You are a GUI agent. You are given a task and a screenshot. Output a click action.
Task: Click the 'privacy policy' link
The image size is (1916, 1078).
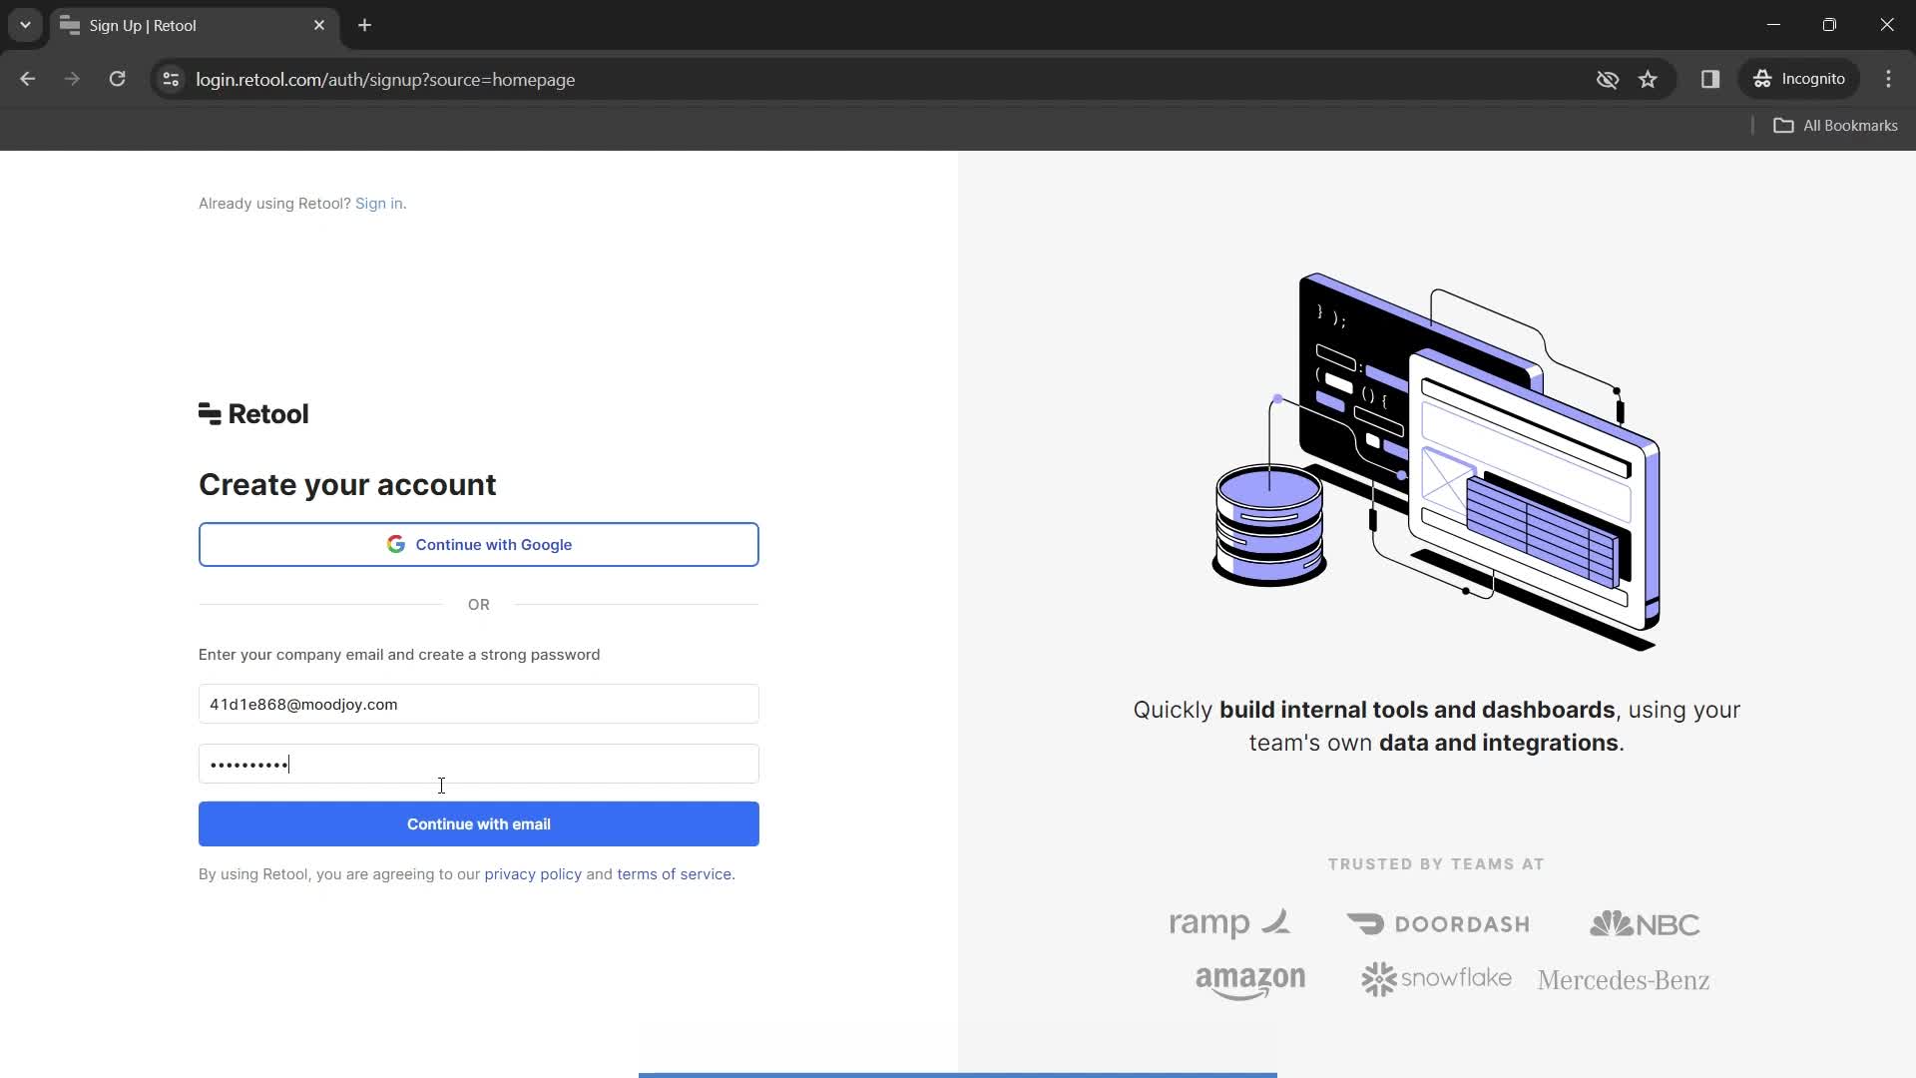coord(533,874)
